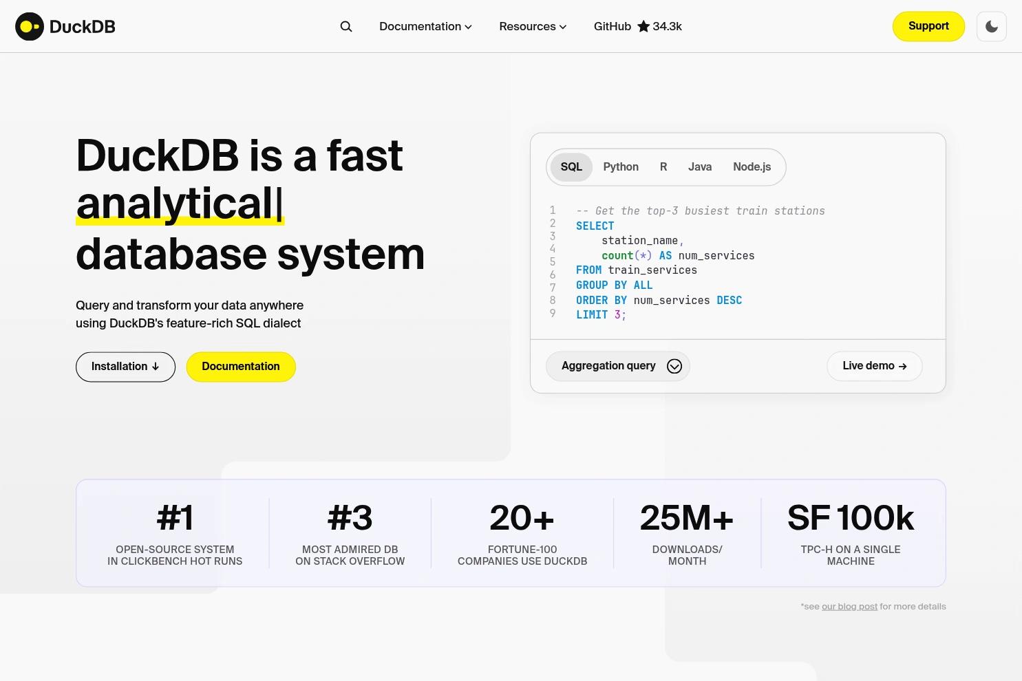Click the 'Query and transform your data anywhere' text
1022x681 pixels.
tap(190, 305)
